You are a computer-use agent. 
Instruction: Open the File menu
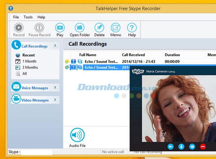pos(16,17)
